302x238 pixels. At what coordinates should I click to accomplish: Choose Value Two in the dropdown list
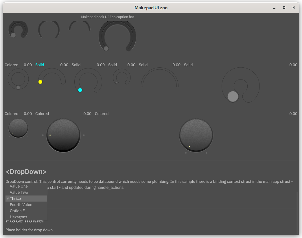tap(19, 192)
